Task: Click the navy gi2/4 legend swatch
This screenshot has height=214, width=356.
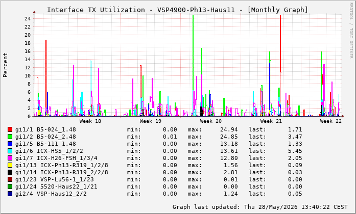Action: (10, 194)
